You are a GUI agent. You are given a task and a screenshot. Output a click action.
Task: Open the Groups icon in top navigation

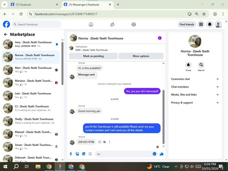coord(134,24)
